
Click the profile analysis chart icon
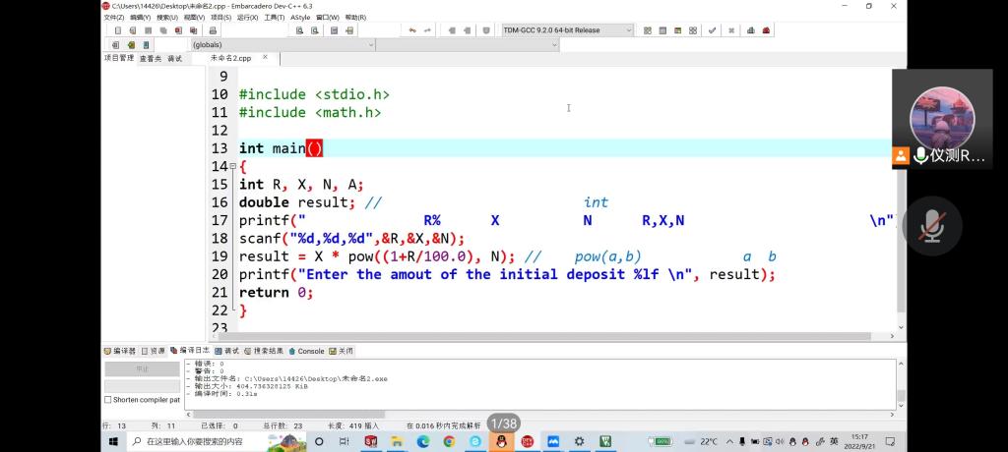(x=750, y=30)
